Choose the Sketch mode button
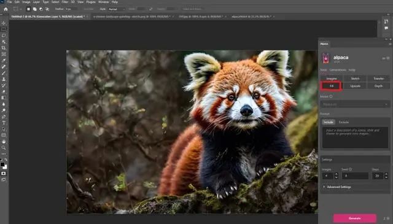This screenshot has width=393, height=224. click(355, 79)
